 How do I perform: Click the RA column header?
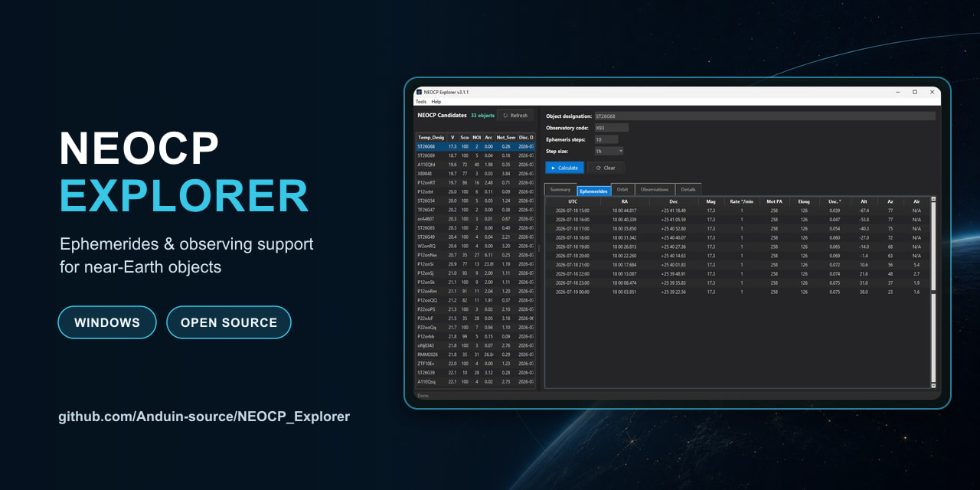pos(624,201)
